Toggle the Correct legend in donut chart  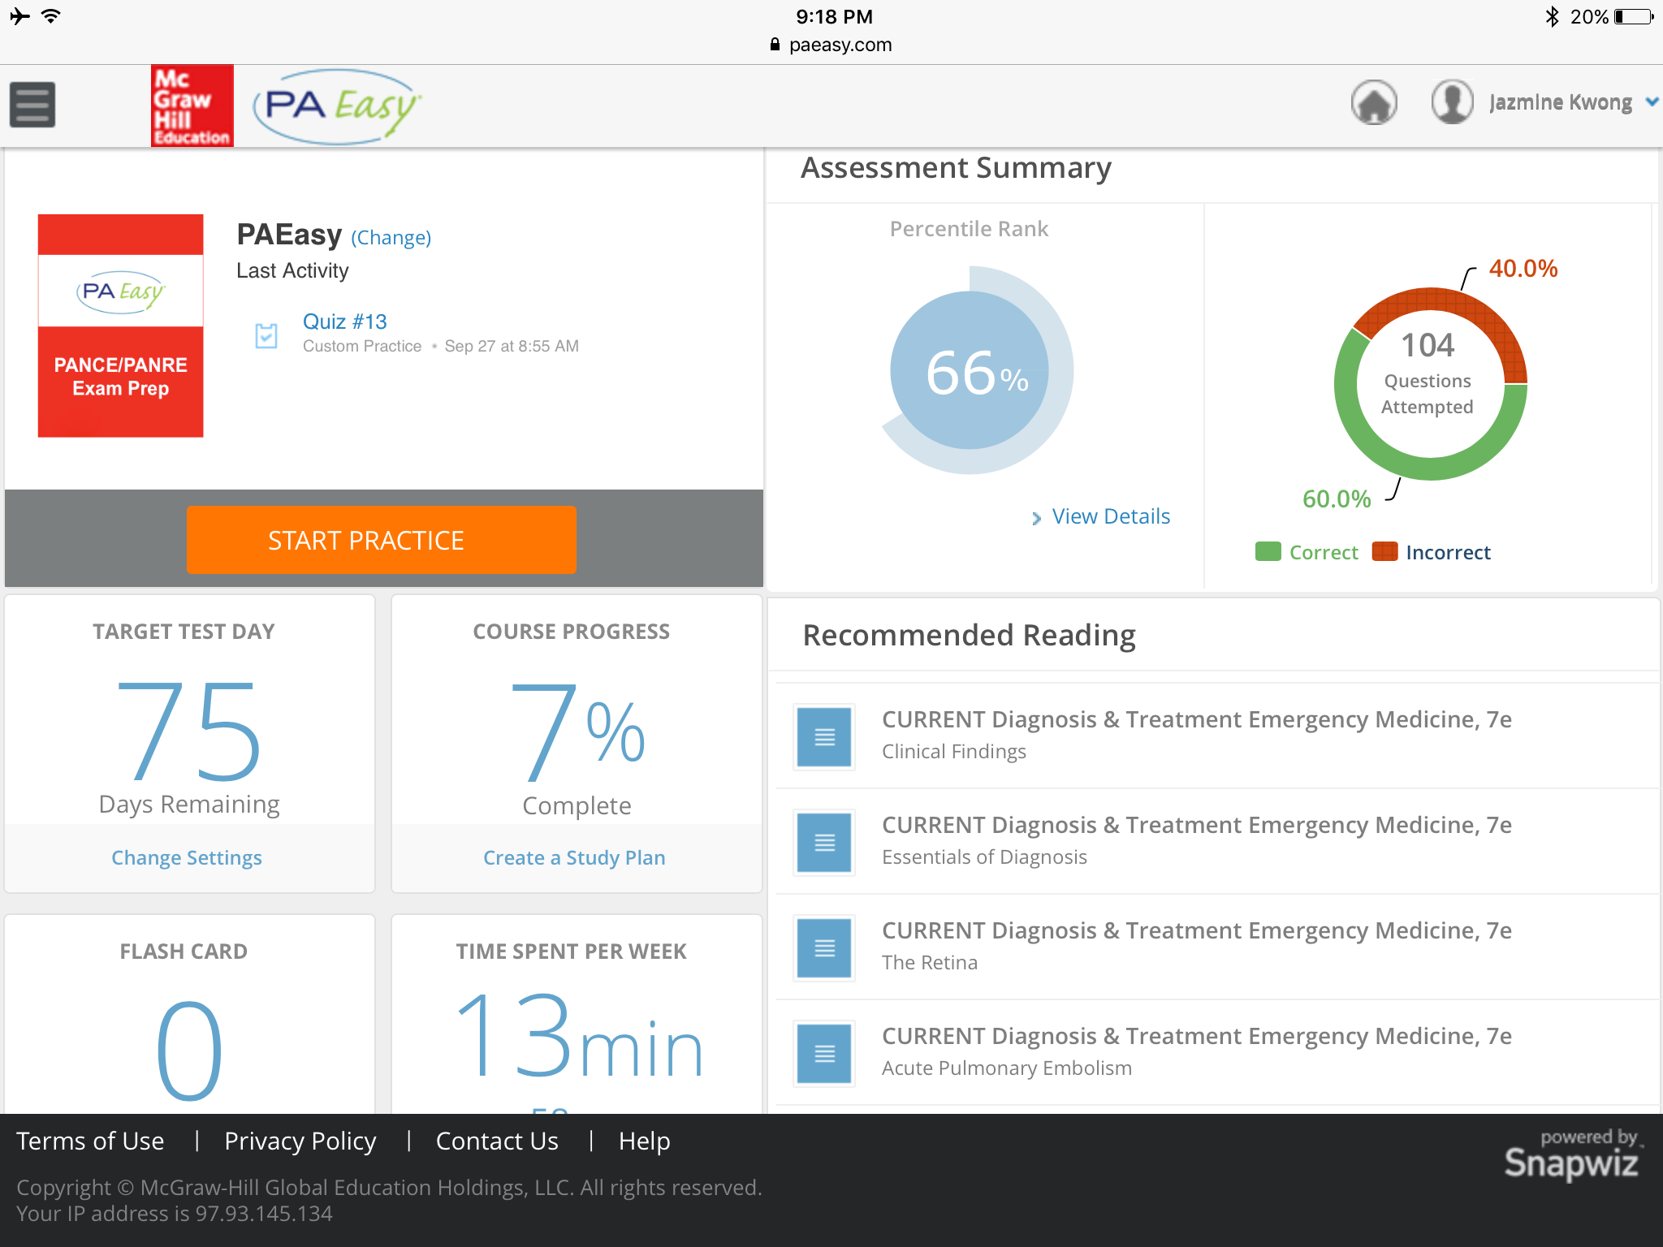coord(1307,552)
